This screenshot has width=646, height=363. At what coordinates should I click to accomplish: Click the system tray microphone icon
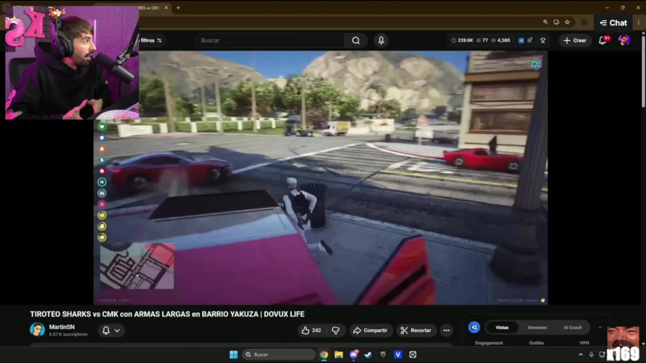click(x=591, y=354)
